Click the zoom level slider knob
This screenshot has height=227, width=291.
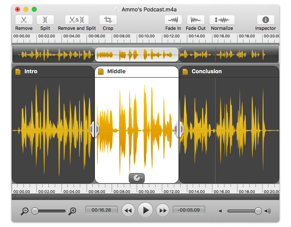point(35,211)
